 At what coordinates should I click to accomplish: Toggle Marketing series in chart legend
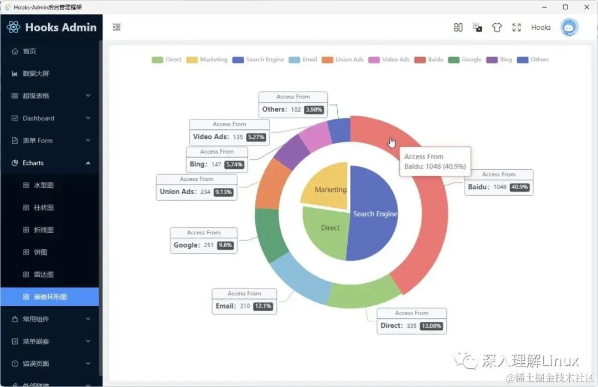207,59
